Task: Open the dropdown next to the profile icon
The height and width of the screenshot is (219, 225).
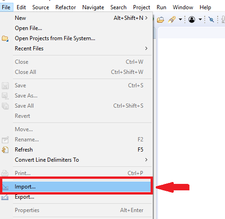Action: point(200,19)
